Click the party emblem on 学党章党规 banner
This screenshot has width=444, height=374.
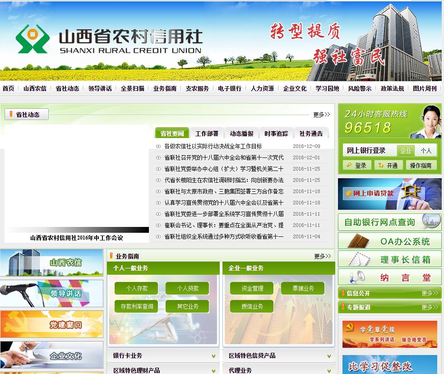pos(350,328)
